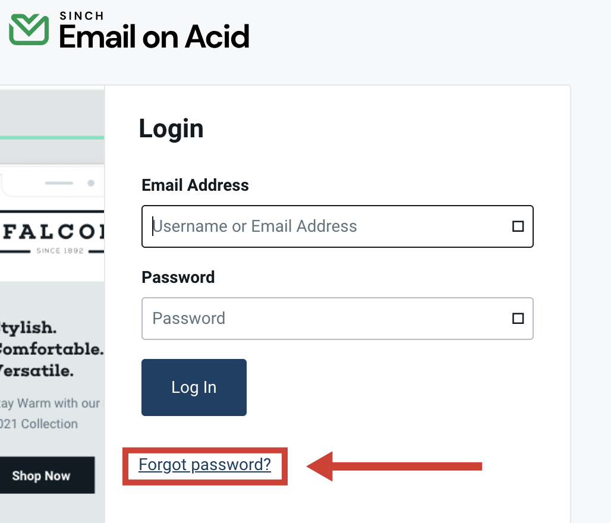
Task: Click the Email Address field label
Action: [195, 185]
